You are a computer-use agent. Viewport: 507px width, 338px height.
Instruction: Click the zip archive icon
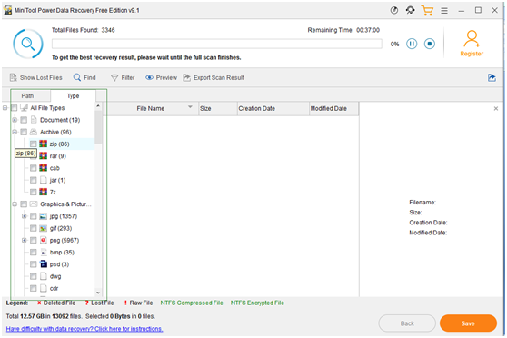tap(43, 144)
